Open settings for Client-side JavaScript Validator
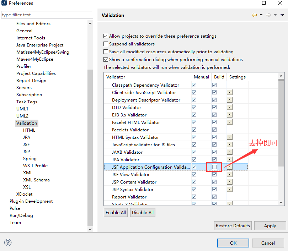The width and height of the screenshot is (288, 251). click(x=230, y=92)
